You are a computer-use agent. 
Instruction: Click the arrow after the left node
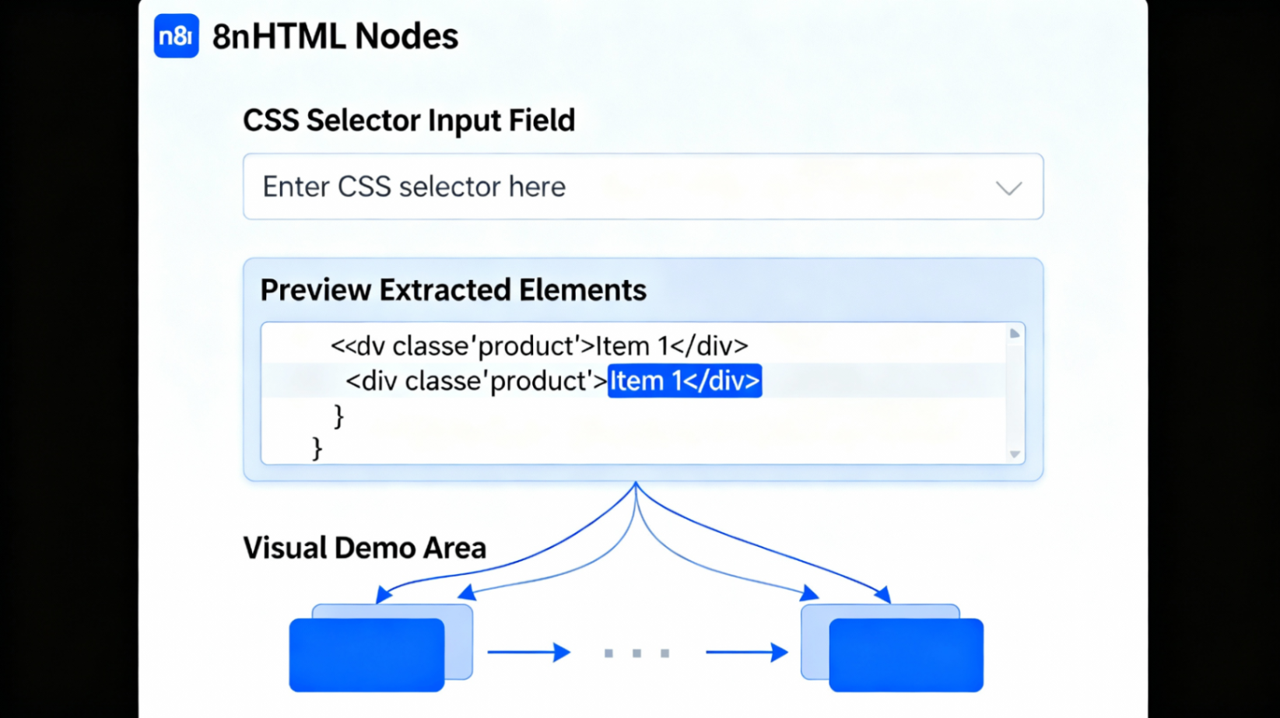click(x=528, y=652)
